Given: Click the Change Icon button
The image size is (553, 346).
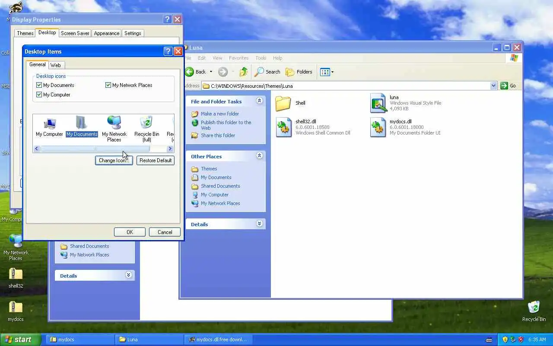Looking at the screenshot, I should coord(114,160).
